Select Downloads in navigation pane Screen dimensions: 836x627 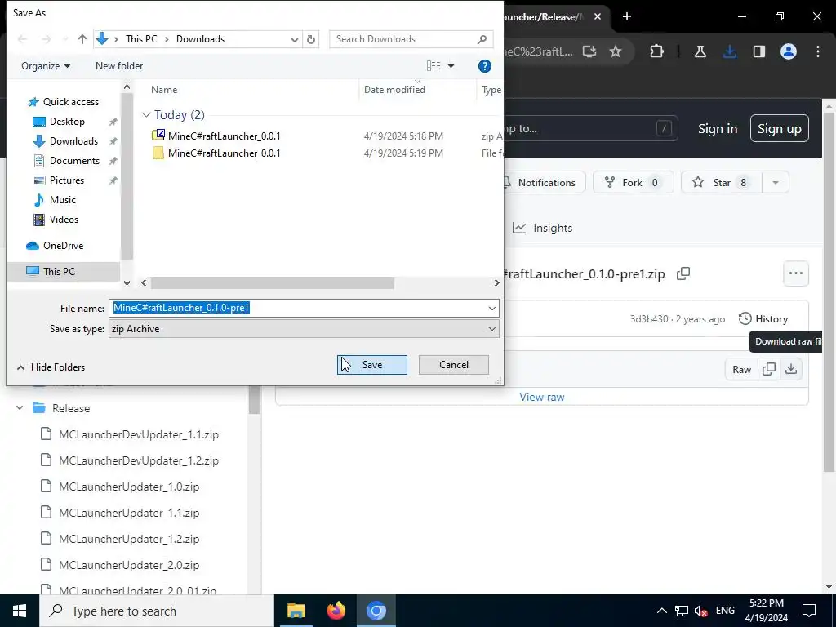73,141
